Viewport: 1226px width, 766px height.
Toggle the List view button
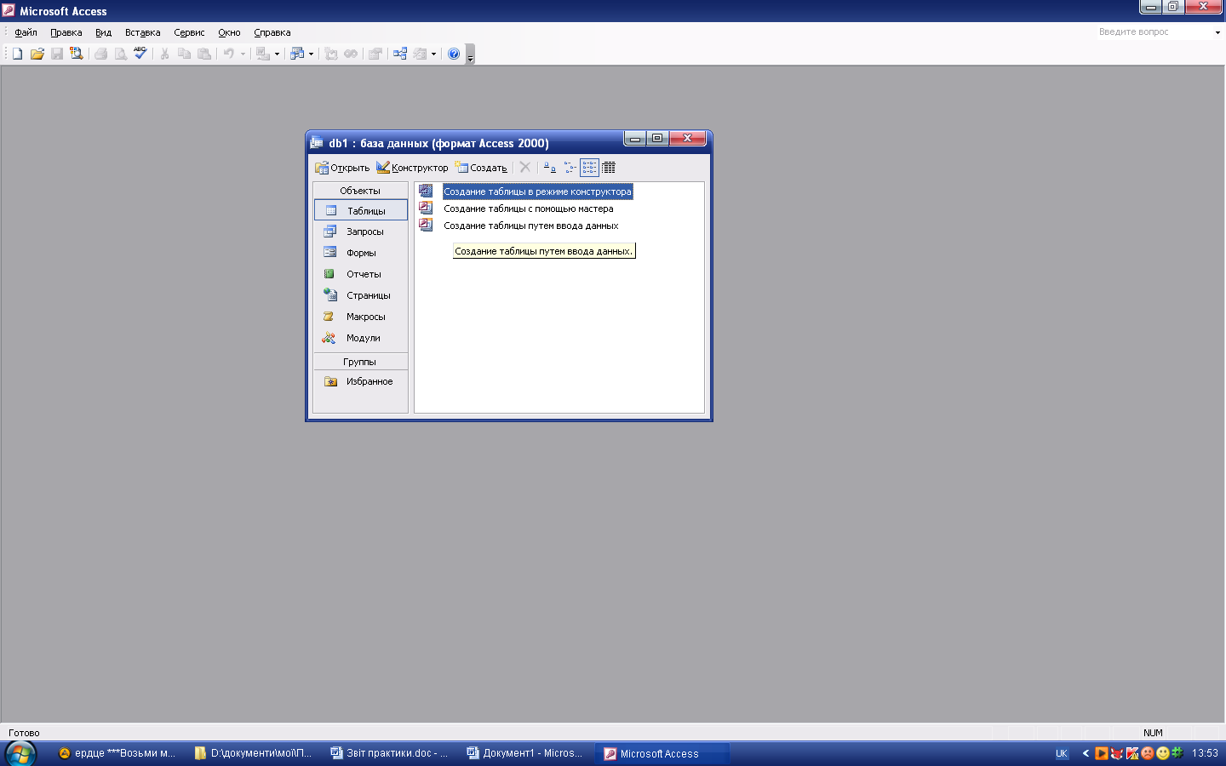point(589,168)
